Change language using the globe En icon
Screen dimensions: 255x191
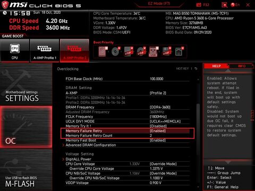click(235, 5)
